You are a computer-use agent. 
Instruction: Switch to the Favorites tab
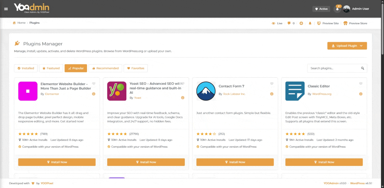click(136, 68)
